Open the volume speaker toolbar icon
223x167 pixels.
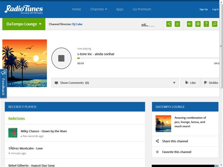pos(190,24)
